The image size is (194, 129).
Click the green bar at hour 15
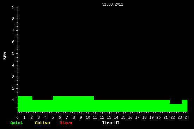132,106
